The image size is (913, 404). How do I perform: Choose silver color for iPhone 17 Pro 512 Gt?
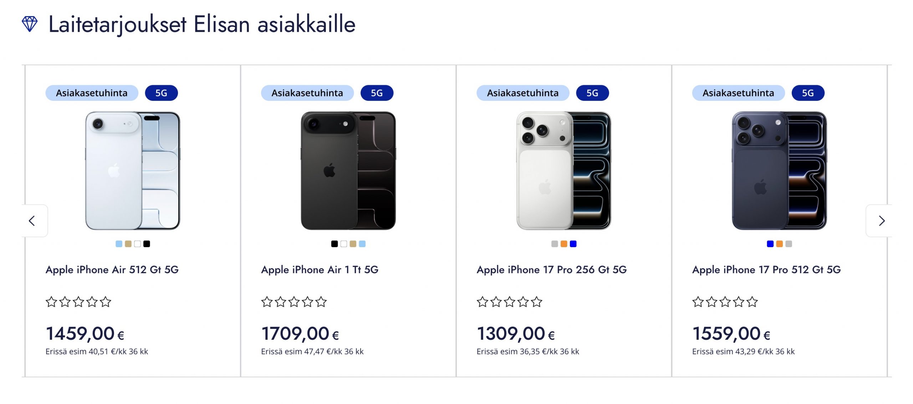(x=789, y=244)
